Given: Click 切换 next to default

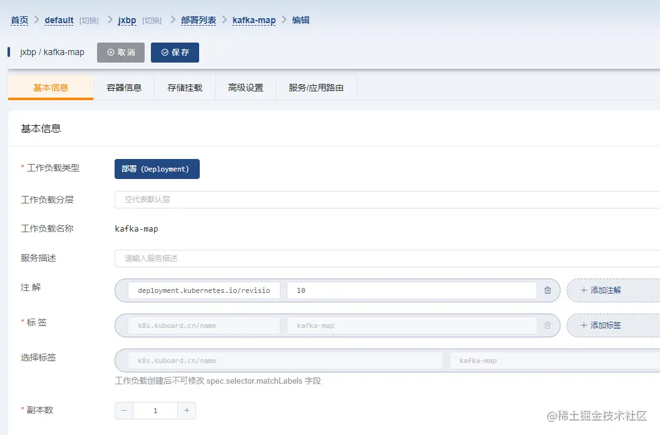Looking at the screenshot, I should [89, 21].
